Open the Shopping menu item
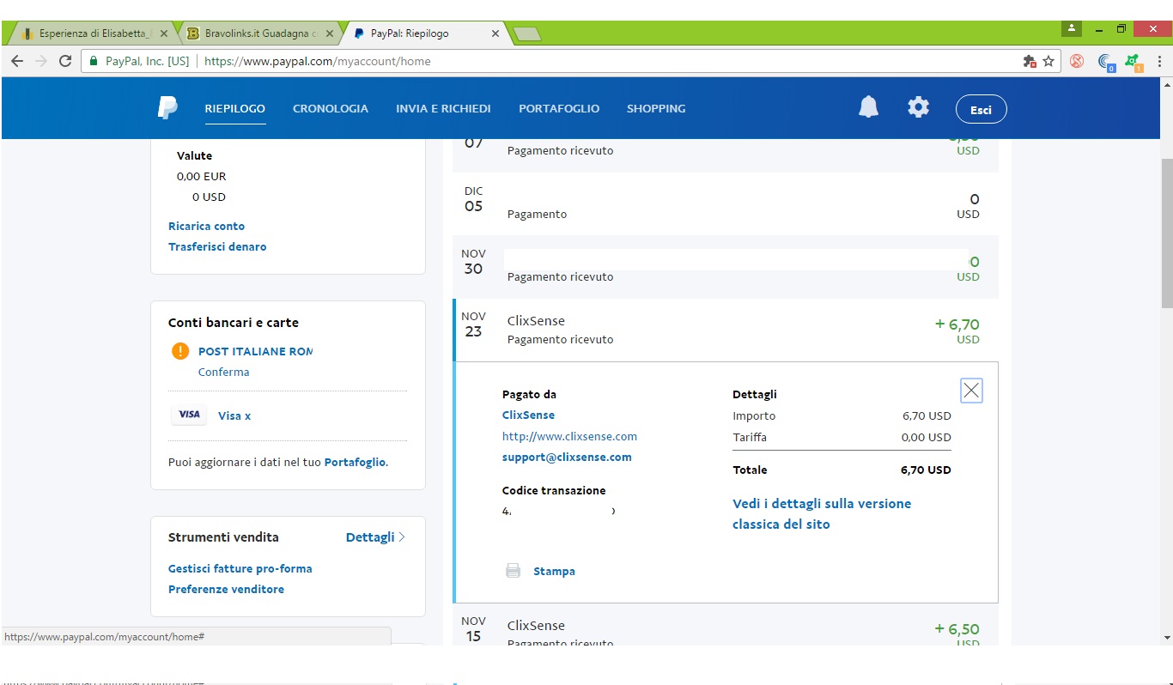Viewport: 1173px width, 685px height. tap(656, 108)
